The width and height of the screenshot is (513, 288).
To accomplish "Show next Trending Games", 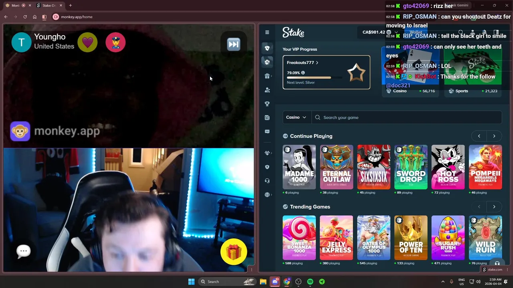I will click(x=494, y=207).
